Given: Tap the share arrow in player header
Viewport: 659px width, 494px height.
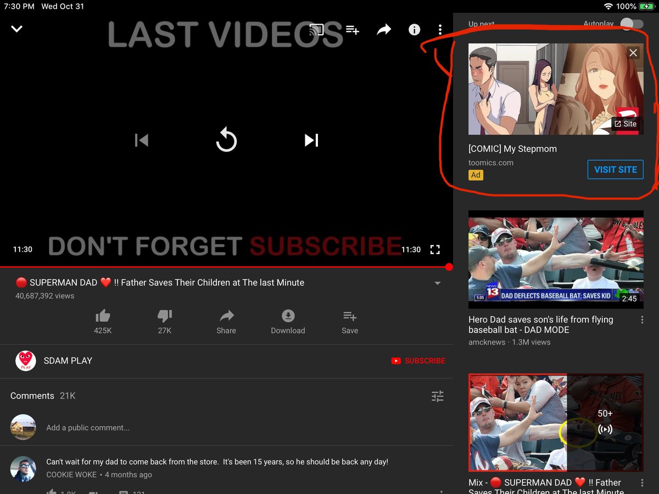Looking at the screenshot, I should [384, 29].
